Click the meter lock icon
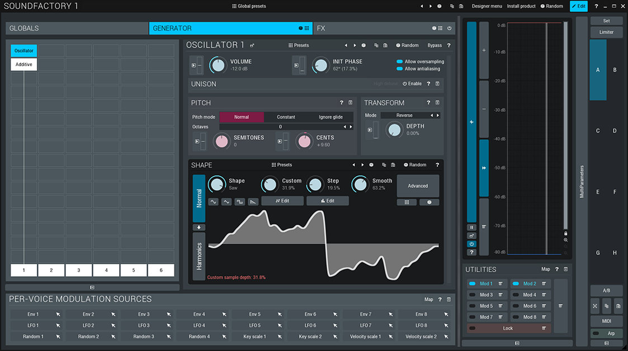 (x=566, y=233)
